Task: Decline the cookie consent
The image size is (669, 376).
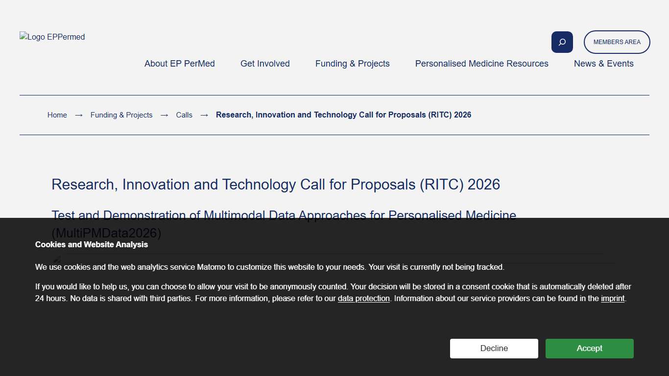Action: pos(494,348)
